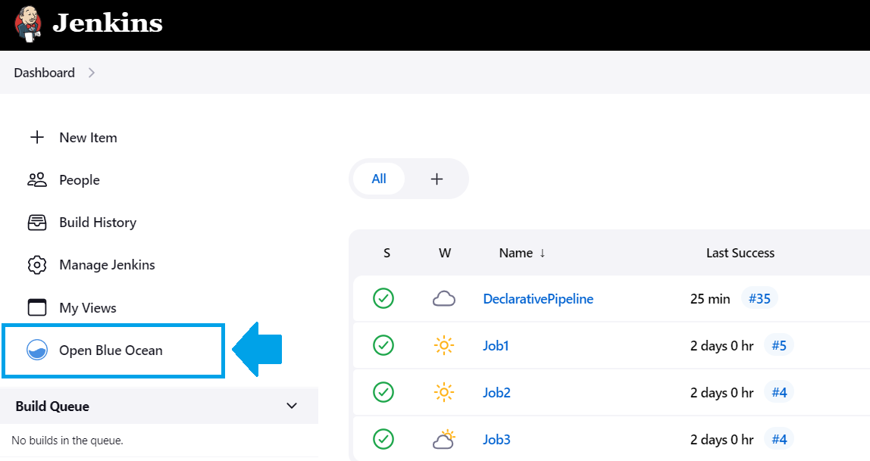Open build #4 of Job3
This screenshot has width=870, height=461.
779,440
